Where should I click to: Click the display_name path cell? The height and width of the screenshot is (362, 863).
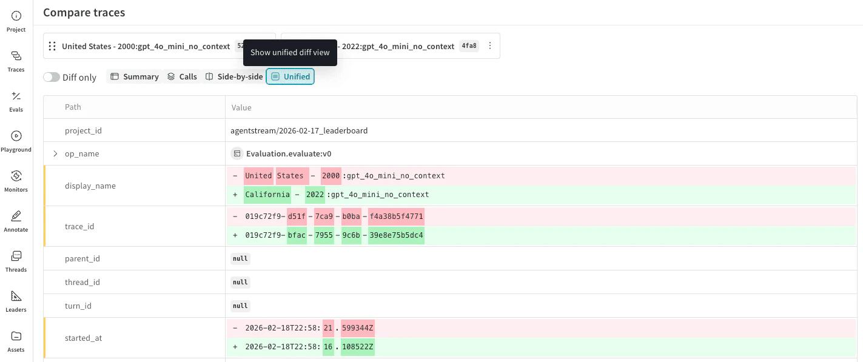click(134, 186)
